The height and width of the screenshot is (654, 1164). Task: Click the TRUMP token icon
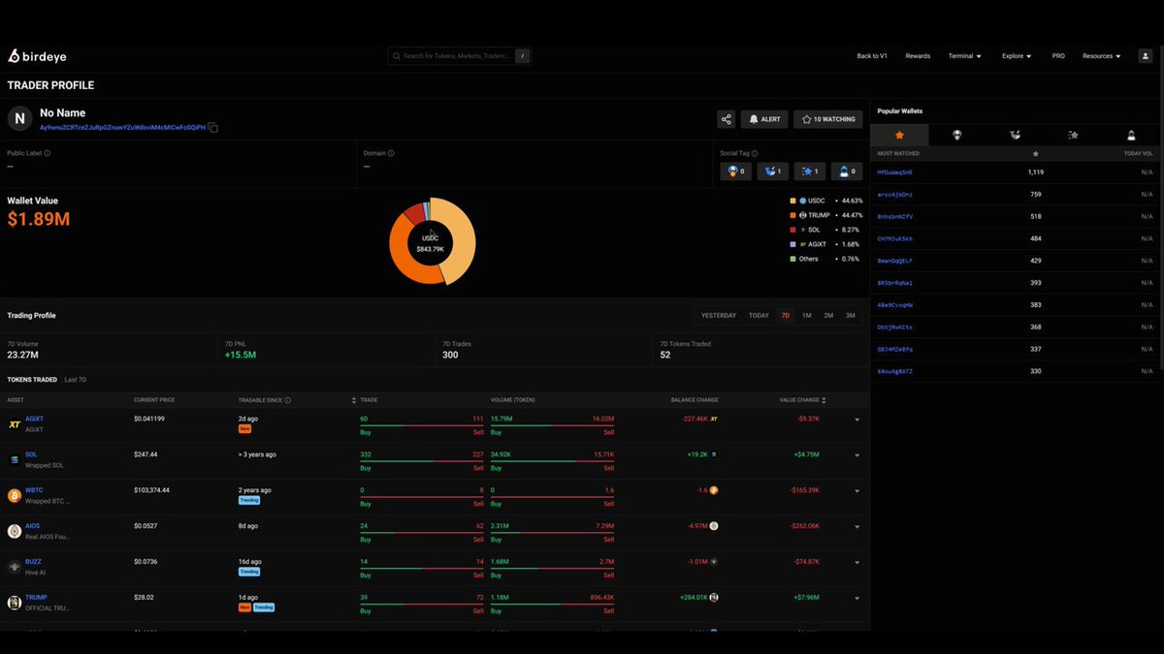tap(15, 603)
